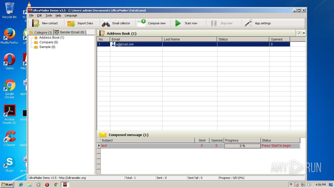
Task: Open App settings from the toolbar
Action: (258, 23)
